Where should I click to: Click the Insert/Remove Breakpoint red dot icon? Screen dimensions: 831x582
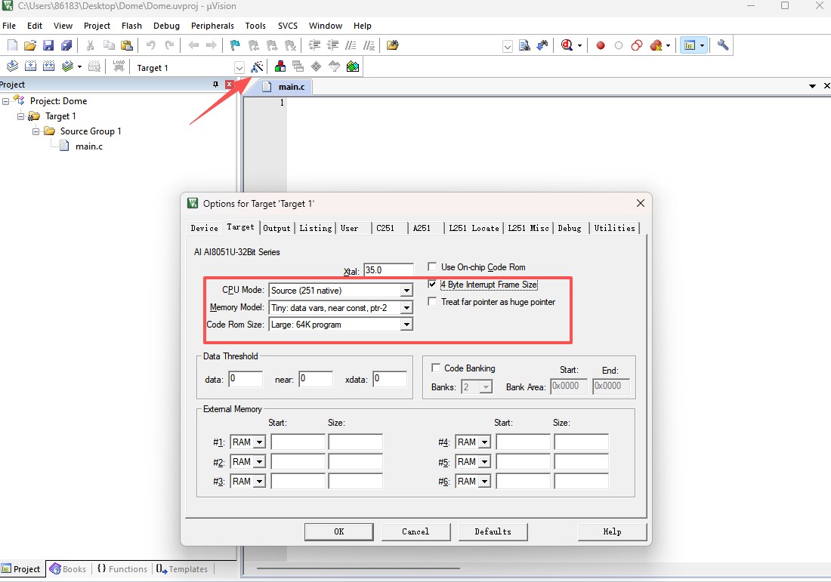click(601, 45)
